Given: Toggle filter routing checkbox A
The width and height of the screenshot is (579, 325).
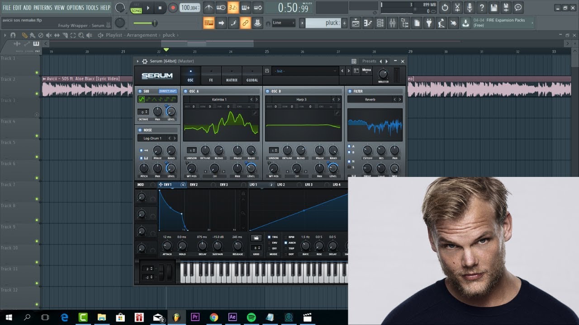Looking at the screenshot, I should [349, 146].
